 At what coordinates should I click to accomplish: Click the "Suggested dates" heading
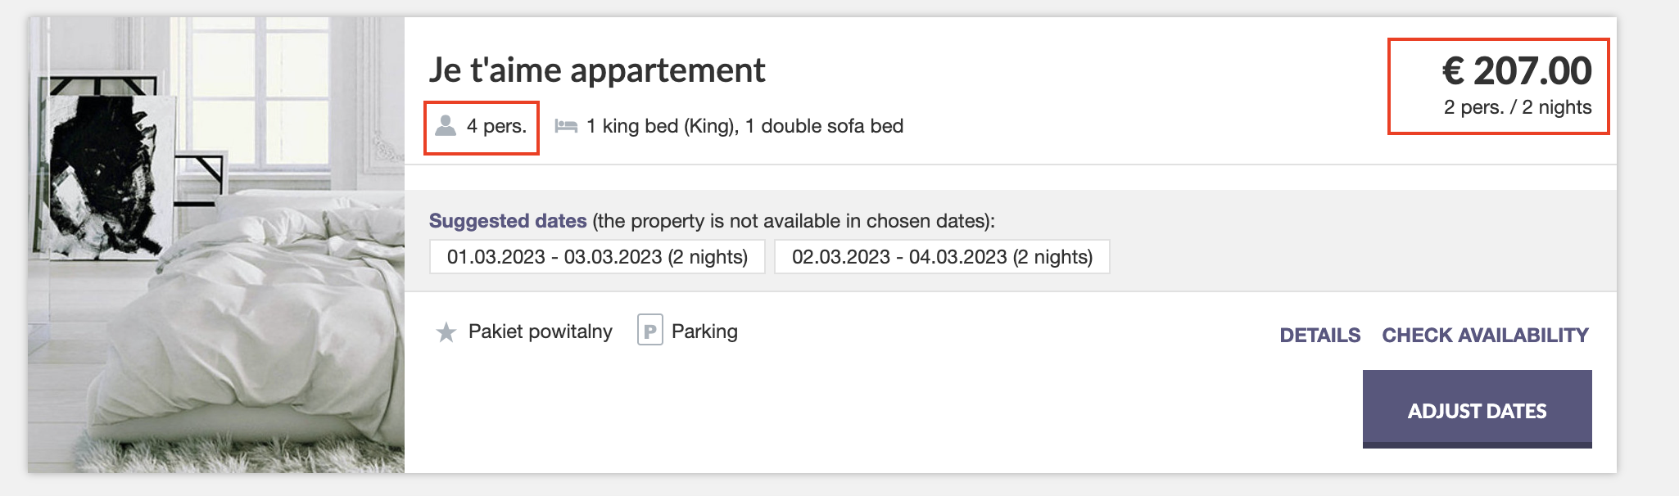tap(508, 221)
